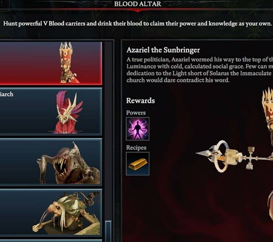Viewport: 273px width, 242px height.
Task: Click the Powers label
Action: pos(136,113)
